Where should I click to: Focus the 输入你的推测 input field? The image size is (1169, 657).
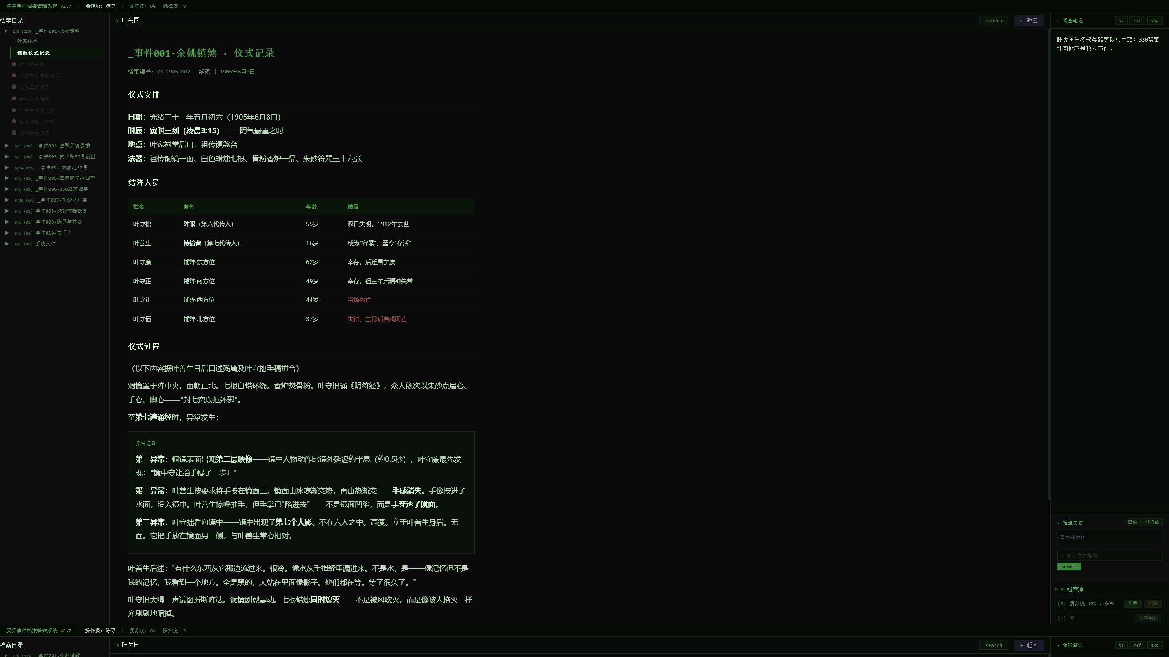point(1110,556)
